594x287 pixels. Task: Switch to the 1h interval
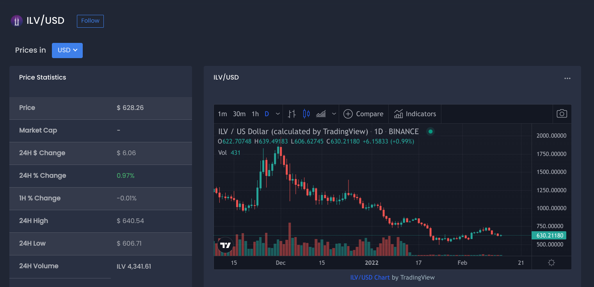[x=255, y=114]
